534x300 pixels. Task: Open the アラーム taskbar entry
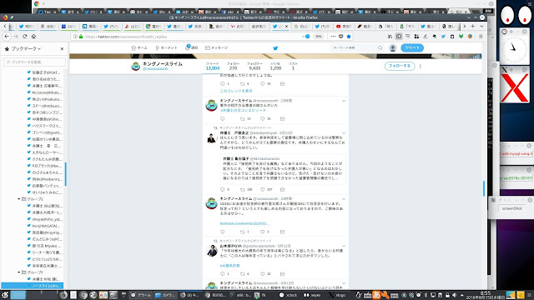tap(141, 295)
